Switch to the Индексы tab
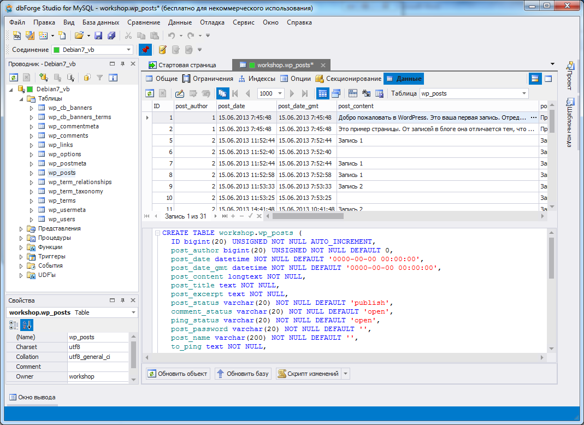Viewport: 584px width, 425px height. tap(257, 79)
